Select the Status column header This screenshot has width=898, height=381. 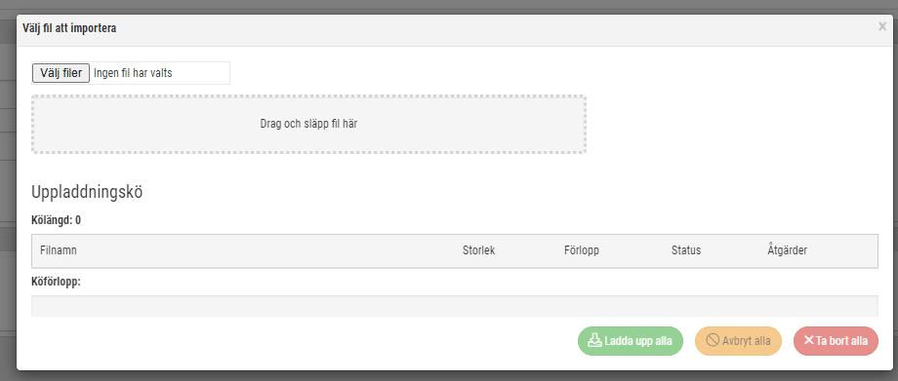pos(686,250)
